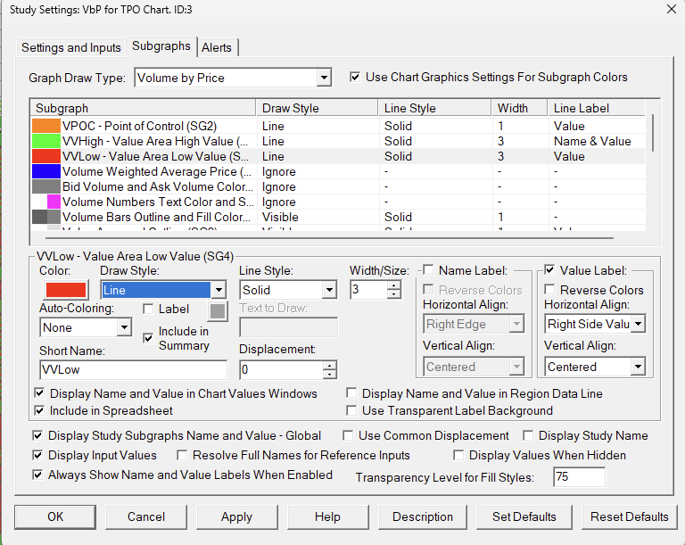Select the Bid Volume and Ask Volume Color row
This screenshot has height=545, width=685.
[x=338, y=186]
